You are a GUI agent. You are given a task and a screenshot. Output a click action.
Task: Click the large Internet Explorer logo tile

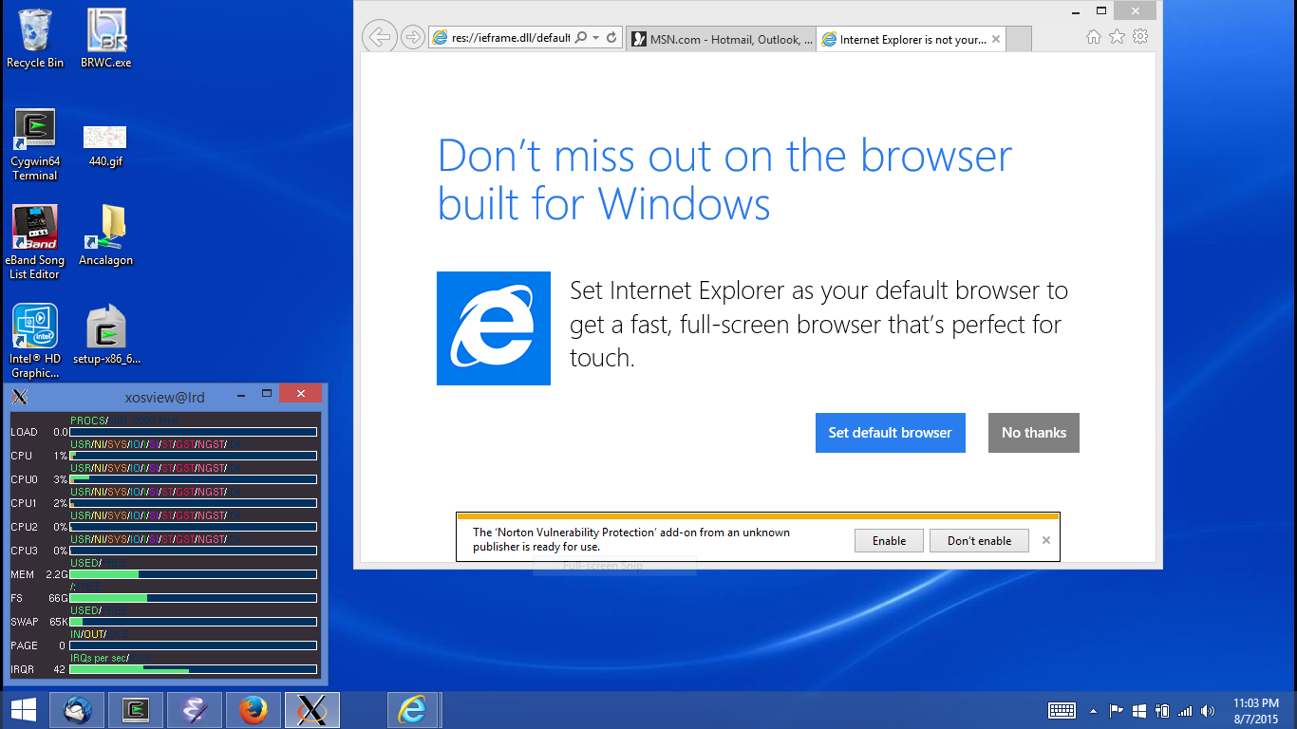[494, 328]
